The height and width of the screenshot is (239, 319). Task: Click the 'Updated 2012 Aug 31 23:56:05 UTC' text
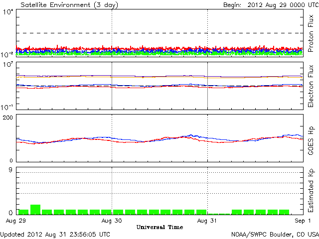pos(55,235)
